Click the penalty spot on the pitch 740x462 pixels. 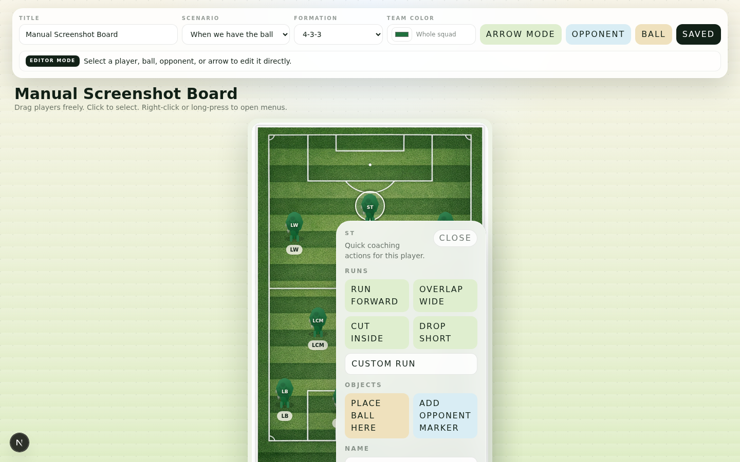370,165
